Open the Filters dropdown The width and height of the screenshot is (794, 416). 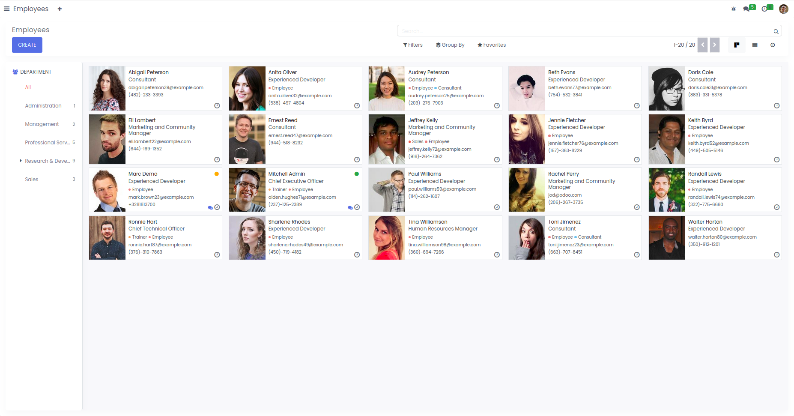point(413,45)
